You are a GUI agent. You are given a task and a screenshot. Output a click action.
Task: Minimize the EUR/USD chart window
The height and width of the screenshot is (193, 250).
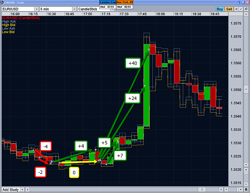[x=238, y=2]
